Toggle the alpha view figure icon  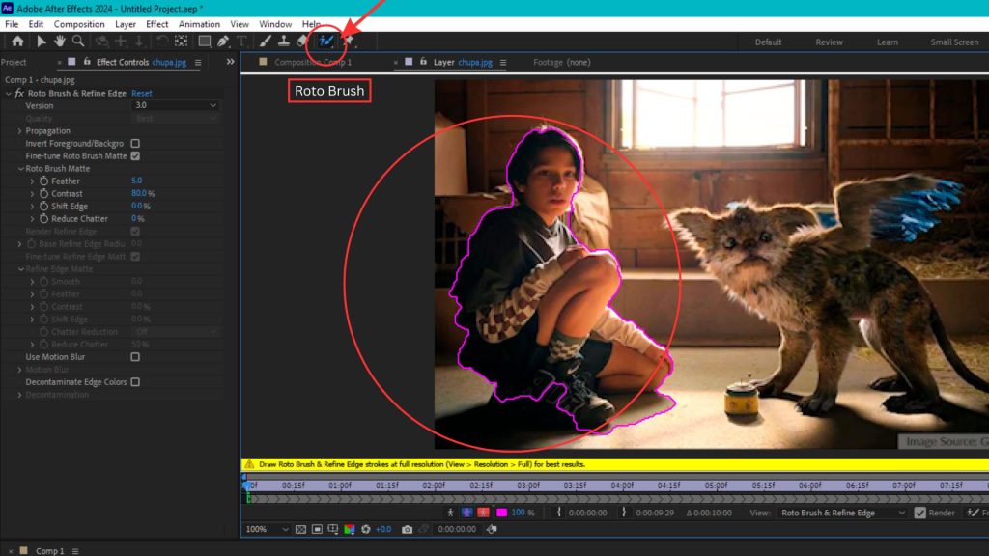click(450, 514)
